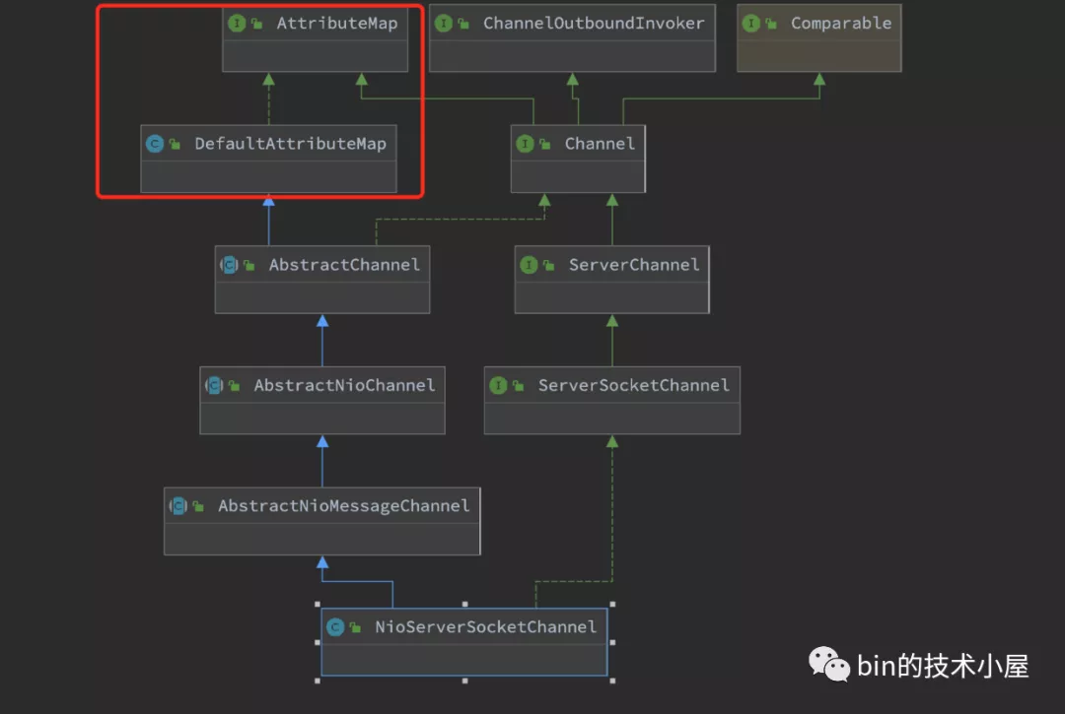This screenshot has height=714, width=1065.
Task: Click the class icon of DefaultAttributeMap
Action: point(155,144)
